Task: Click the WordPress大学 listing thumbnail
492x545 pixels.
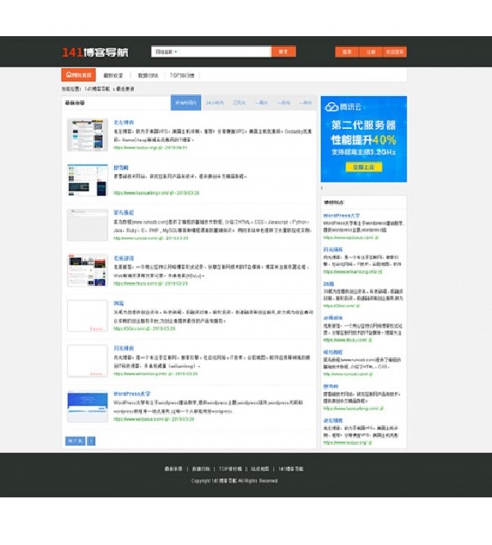Action: tap(87, 407)
